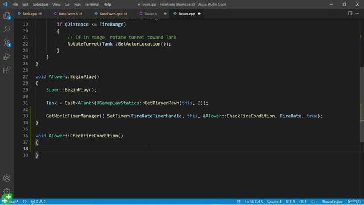This screenshot has height=205, width=364.
Task: Open editor More Actions ellipsis
Action: click(358, 14)
